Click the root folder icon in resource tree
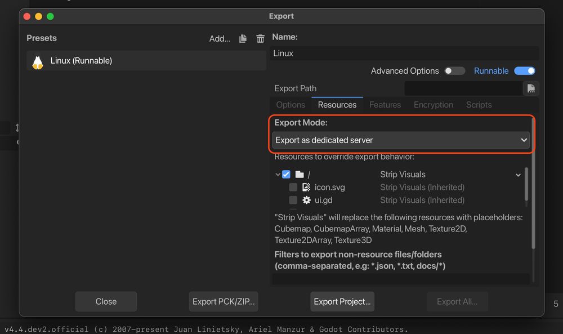Screen dimensions: 563x334 300,175
